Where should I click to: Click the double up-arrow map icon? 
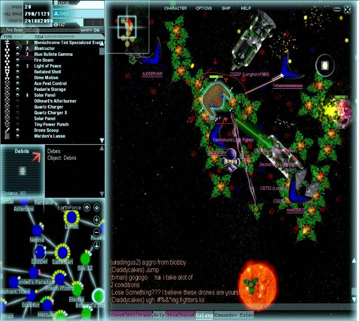(87, 207)
